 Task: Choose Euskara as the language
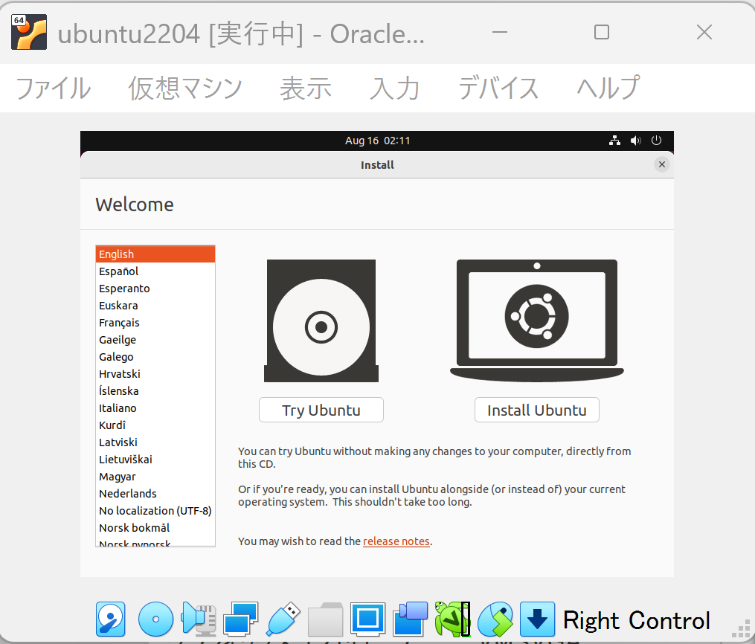(155, 306)
